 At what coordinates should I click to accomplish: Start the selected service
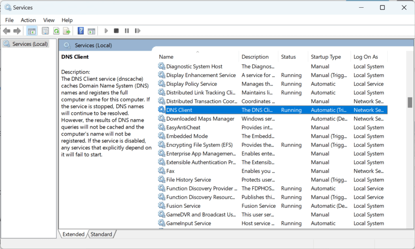point(106,31)
